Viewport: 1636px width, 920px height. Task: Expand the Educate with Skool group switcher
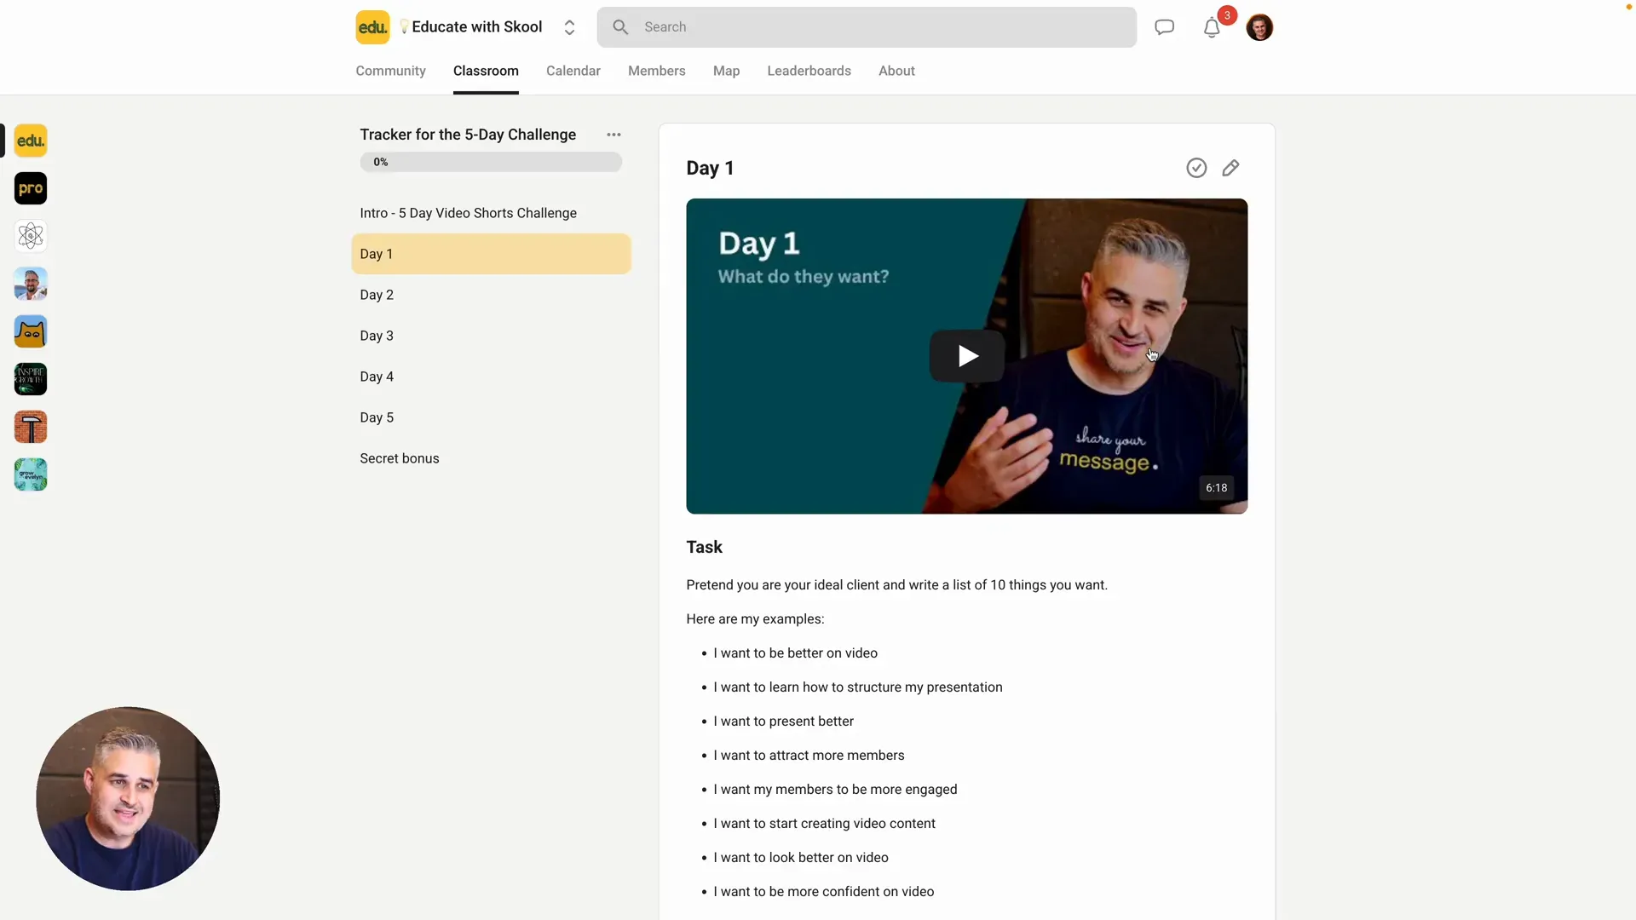click(569, 27)
